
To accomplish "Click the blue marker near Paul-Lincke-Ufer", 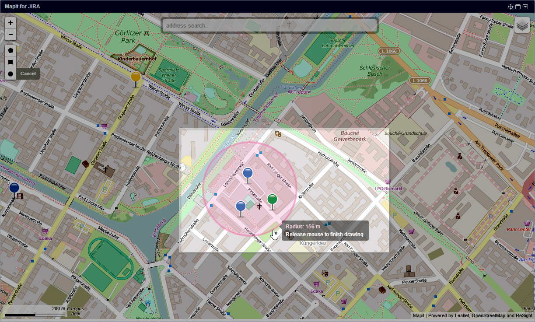I will tap(14, 189).
